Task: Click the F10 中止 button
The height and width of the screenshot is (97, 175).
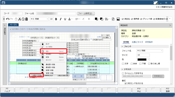Action: tap(139, 90)
